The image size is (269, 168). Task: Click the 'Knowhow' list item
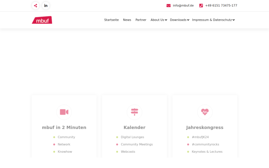pos(65,152)
